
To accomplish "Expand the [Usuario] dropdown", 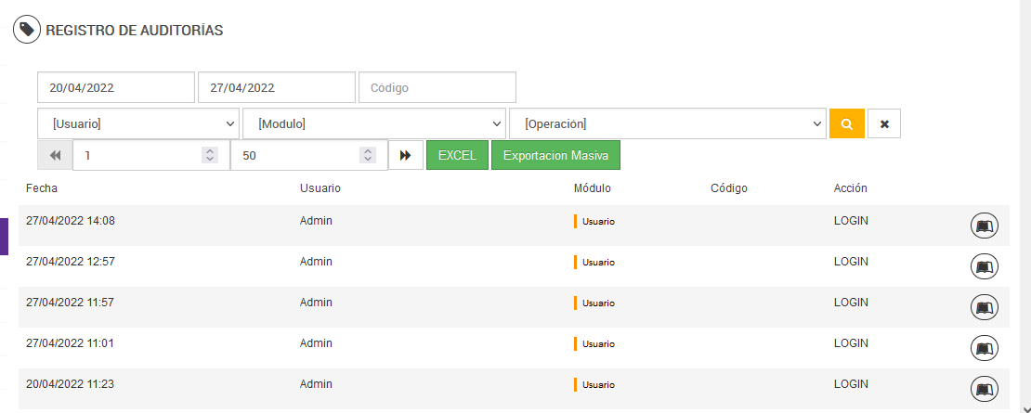I will (138, 123).
